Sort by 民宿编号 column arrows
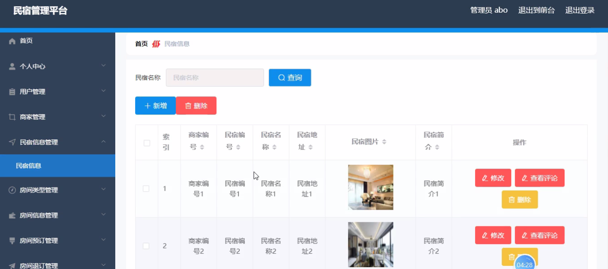This screenshot has height=269, width=608. coord(239,147)
